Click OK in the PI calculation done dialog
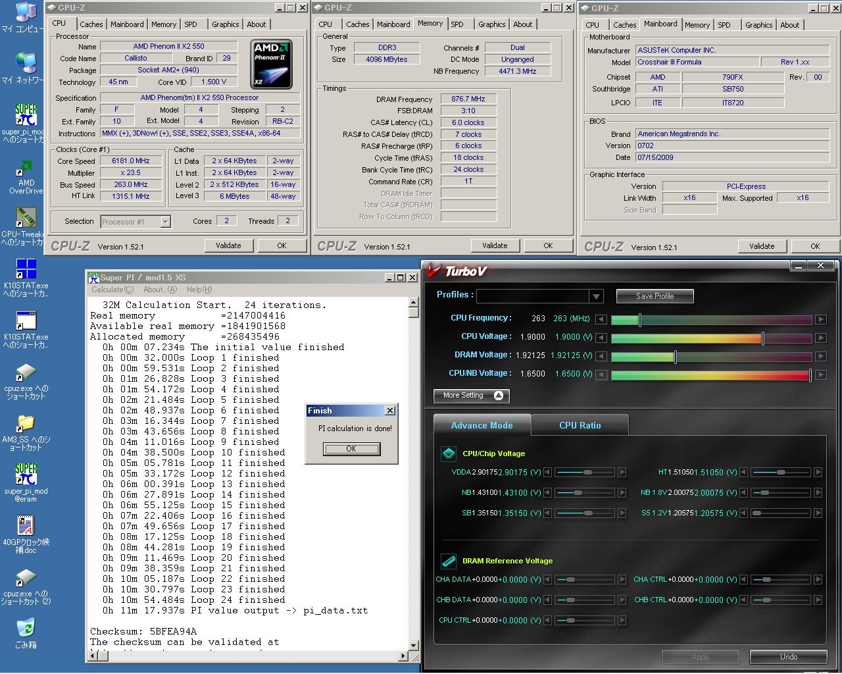Screen dimensions: 842x674 click(x=351, y=449)
